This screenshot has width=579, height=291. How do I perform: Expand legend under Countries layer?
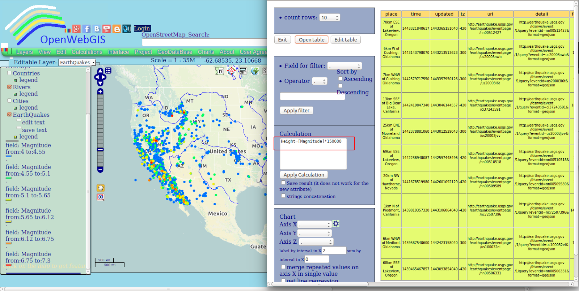[x=15, y=80]
